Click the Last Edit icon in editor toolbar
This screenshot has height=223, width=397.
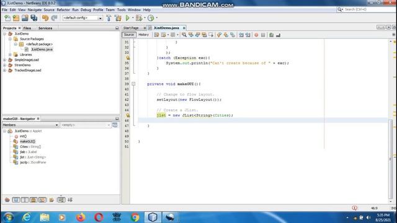[x=156, y=35]
